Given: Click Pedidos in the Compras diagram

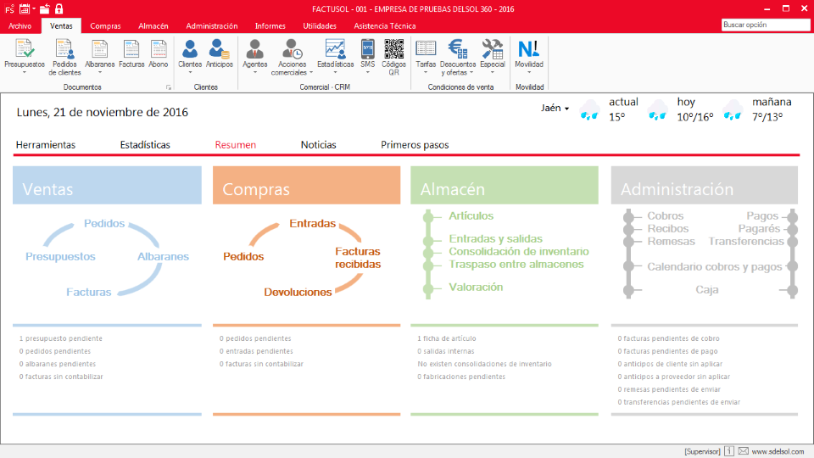Looking at the screenshot, I should pyautogui.click(x=243, y=256).
